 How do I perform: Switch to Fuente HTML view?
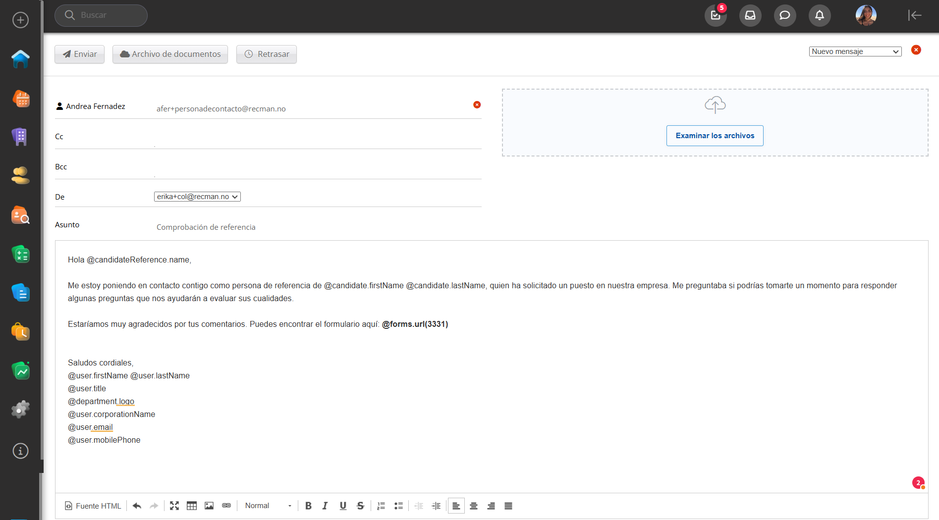coord(93,506)
